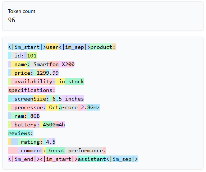This screenshot has height=172, width=206.
Task: Click the '101' id value token
Action: [32, 56]
